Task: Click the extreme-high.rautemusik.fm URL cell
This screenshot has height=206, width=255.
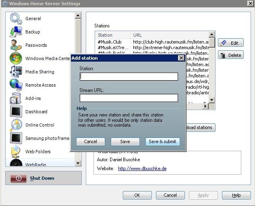Action: (x=171, y=48)
